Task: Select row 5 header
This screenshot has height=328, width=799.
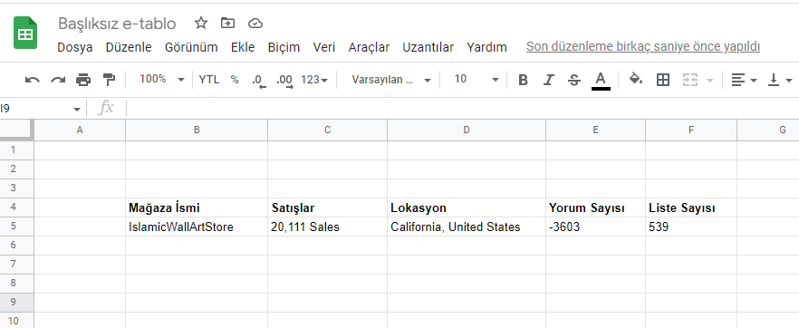Action: pyautogui.click(x=17, y=227)
